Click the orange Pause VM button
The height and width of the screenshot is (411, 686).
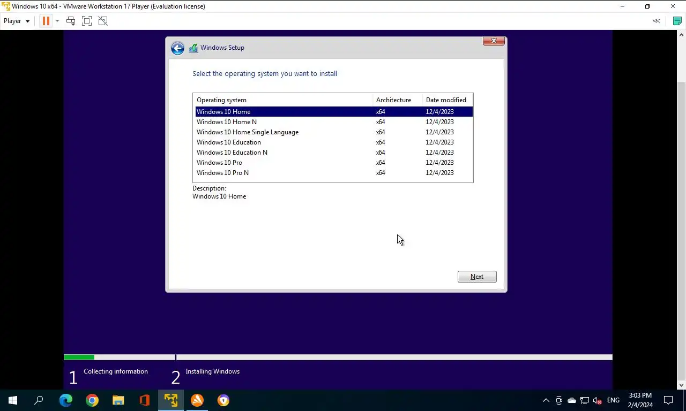click(x=46, y=21)
